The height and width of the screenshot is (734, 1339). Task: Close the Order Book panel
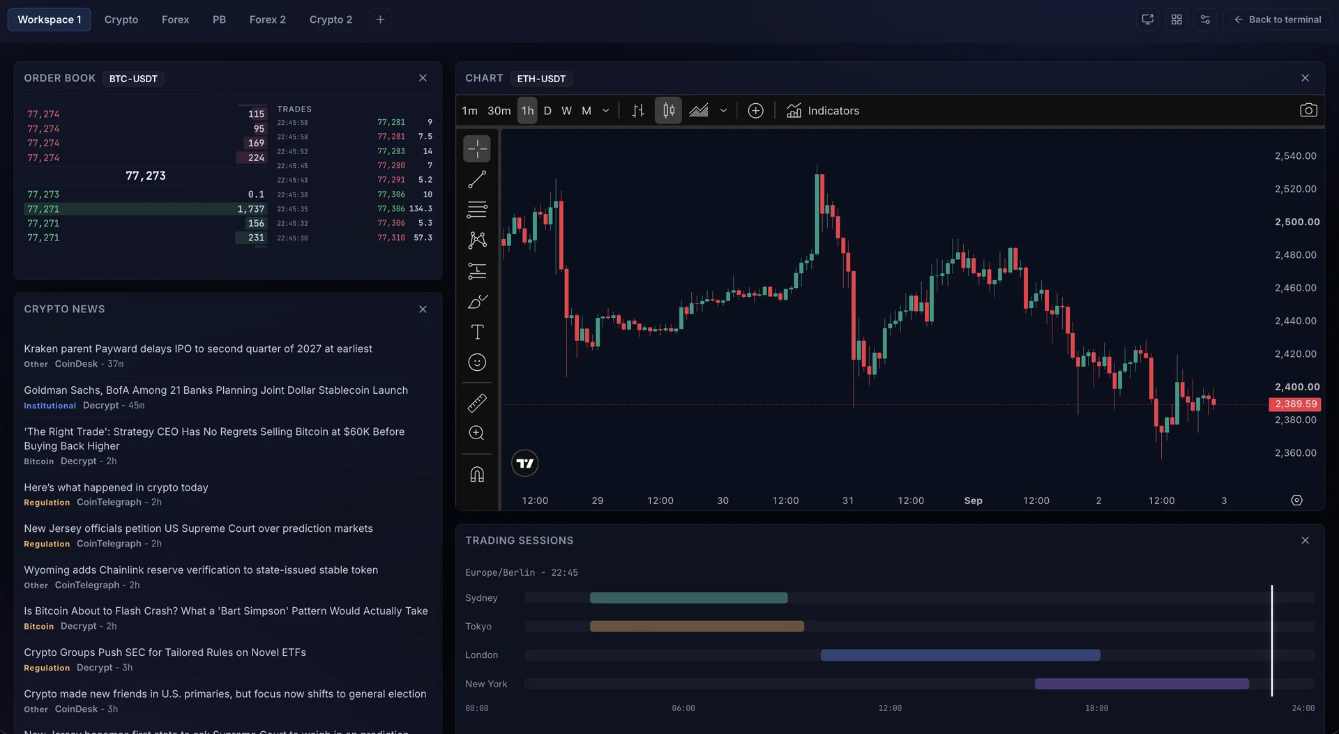click(423, 78)
